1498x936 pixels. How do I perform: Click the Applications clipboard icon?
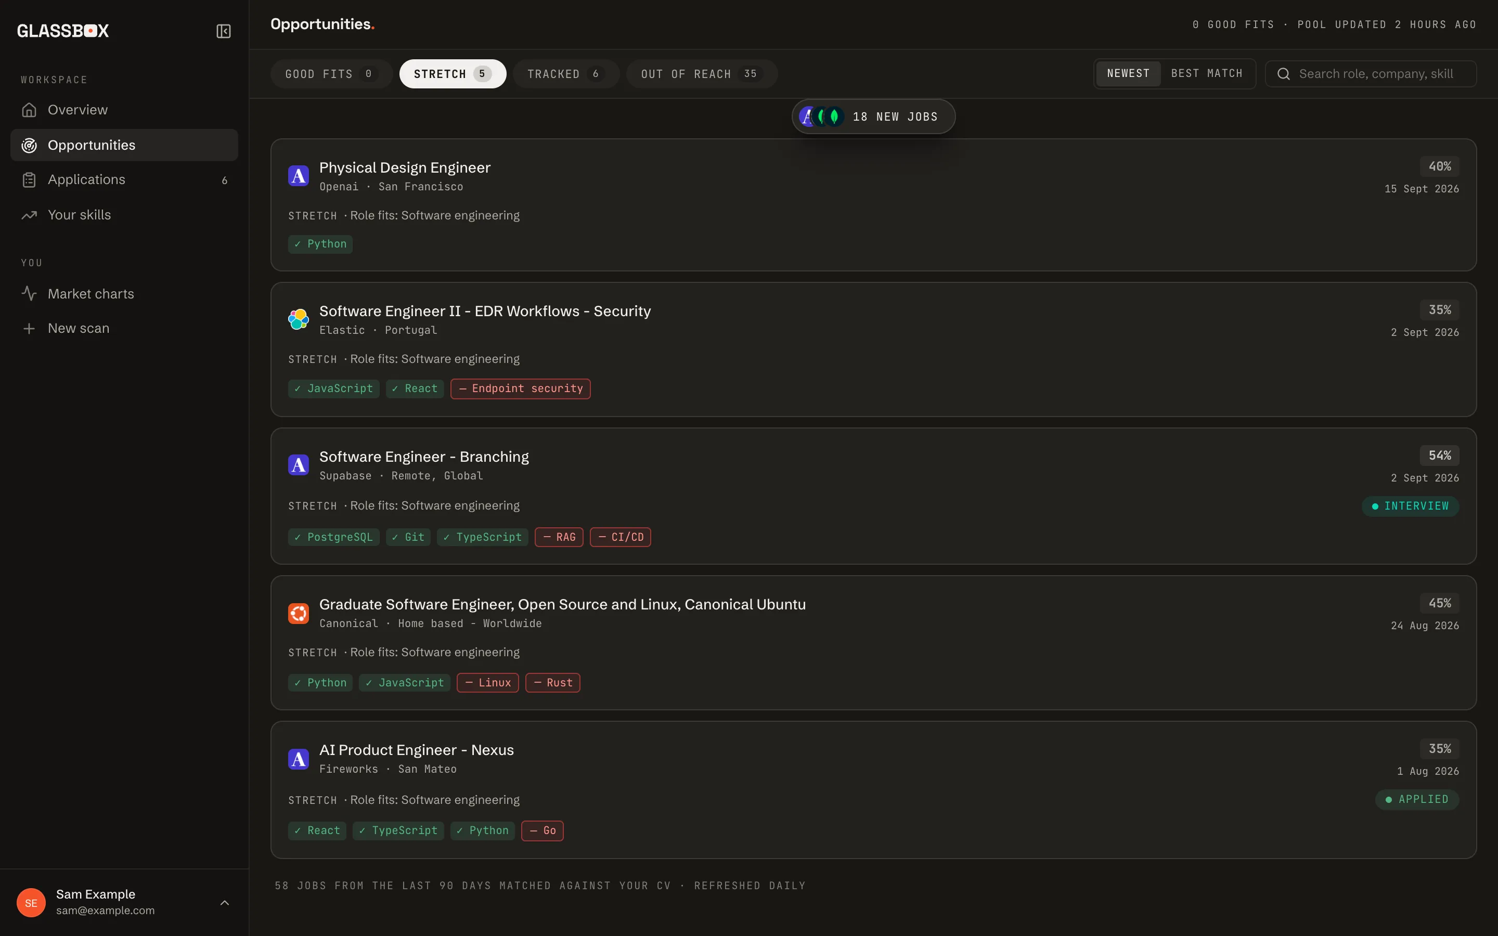[29, 179]
